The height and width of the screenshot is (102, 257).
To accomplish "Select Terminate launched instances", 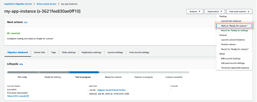I will click(x=235, y=68).
